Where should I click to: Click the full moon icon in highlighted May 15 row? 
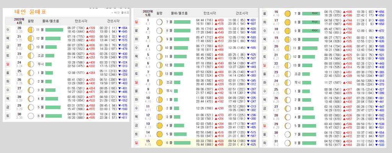[159, 143]
